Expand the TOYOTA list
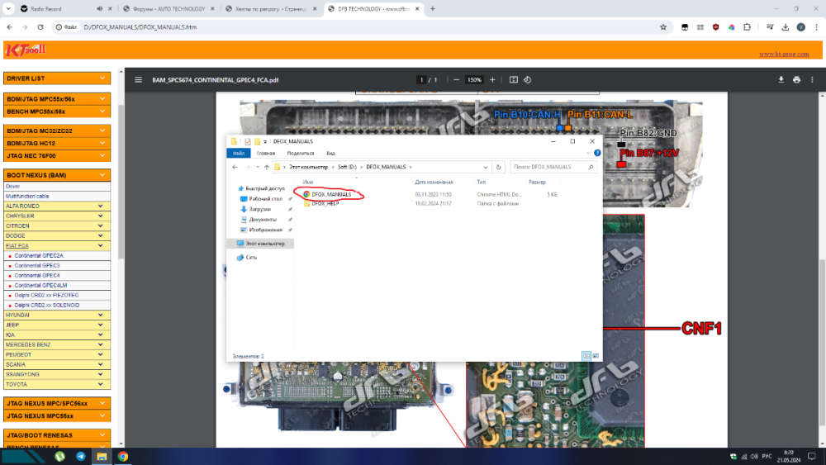Viewport: 826px width, 465px height. (x=57, y=384)
